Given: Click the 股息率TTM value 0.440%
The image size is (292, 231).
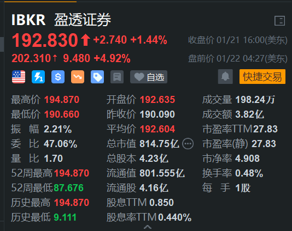Looking at the screenshot, I should [175, 217].
